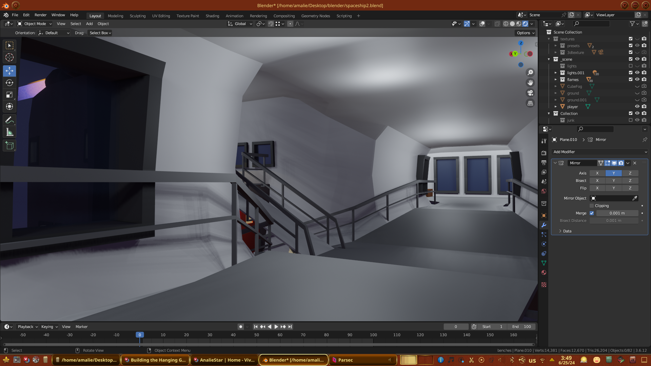651x366 pixels.
Task: Switch to the Shading workspace tab
Action: pos(212,16)
